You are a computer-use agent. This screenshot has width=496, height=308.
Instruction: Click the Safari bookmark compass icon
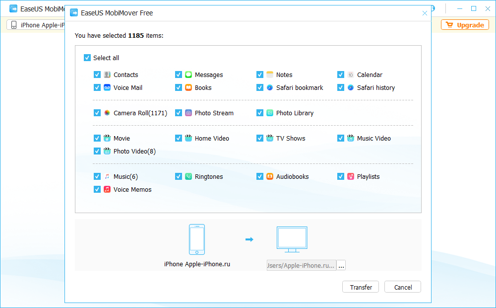[270, 87]
